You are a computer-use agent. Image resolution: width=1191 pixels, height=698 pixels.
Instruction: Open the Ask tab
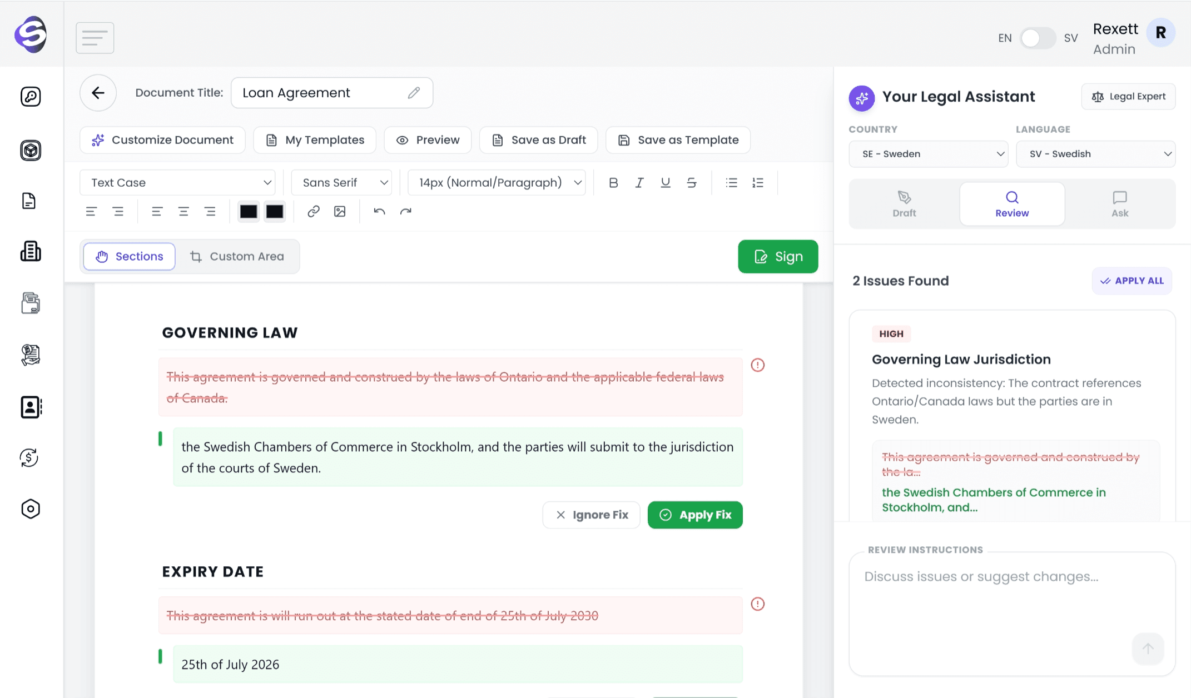(1119, 204)
